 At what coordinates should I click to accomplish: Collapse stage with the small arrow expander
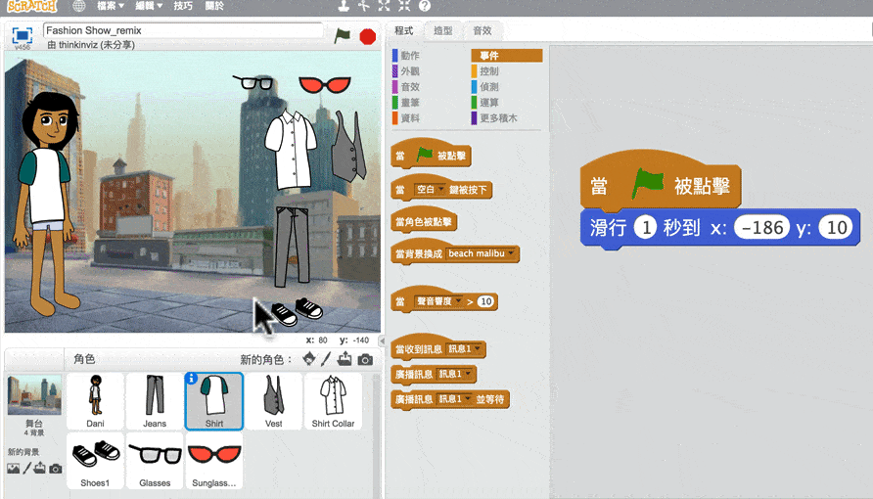(382, 340)
